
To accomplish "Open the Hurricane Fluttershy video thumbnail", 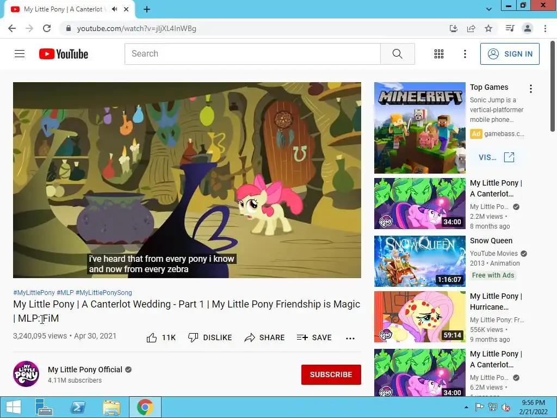I will [x=419, y=317].
